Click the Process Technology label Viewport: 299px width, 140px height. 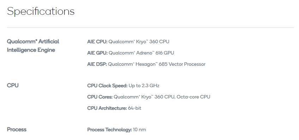point(110,130)
